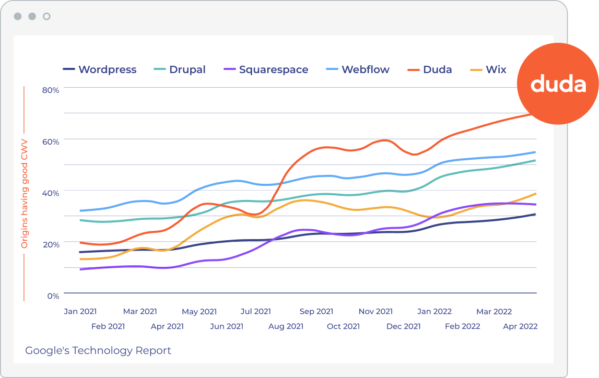Click the Mar 2022 axis label
The width and height of the screenshot is (599, 378).
coord(494,312)
